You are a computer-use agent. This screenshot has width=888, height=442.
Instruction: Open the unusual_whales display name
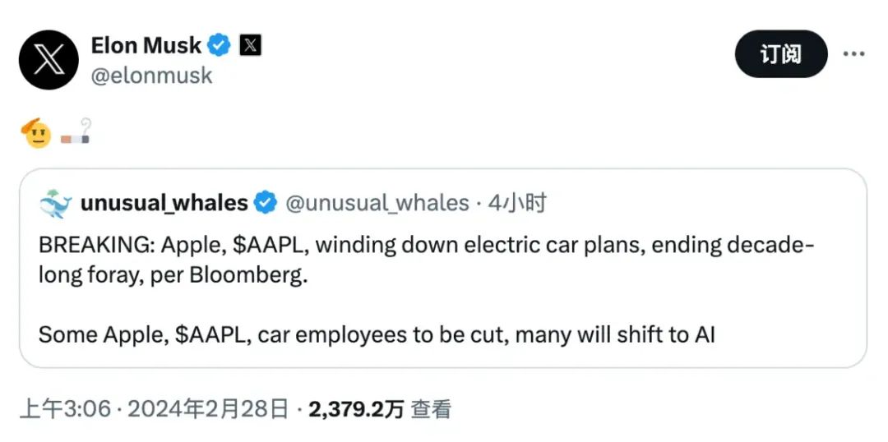[164, 204]
